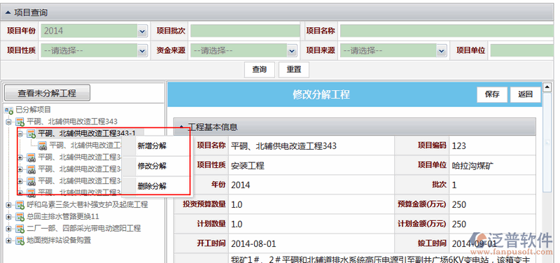Click the scrollbar up arrow beside 返回

(x=547, y=87)
